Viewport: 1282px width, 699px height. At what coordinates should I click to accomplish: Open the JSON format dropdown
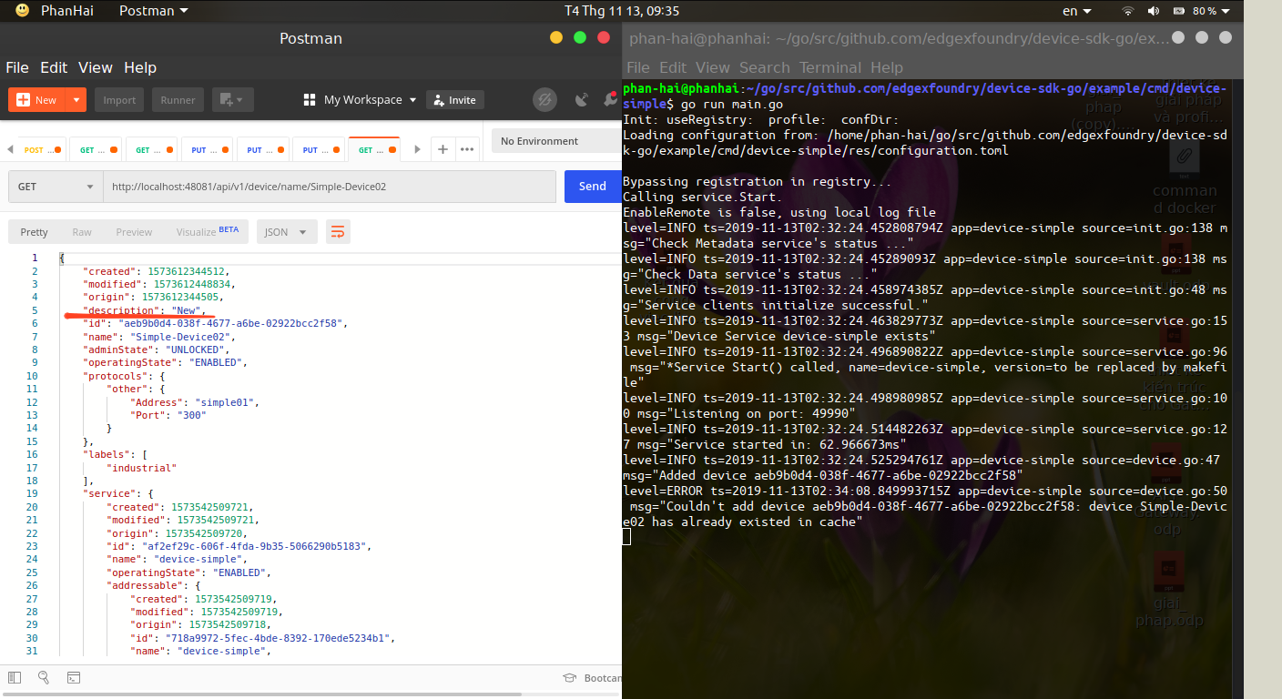pyautogui.click(x=287, y=232)
